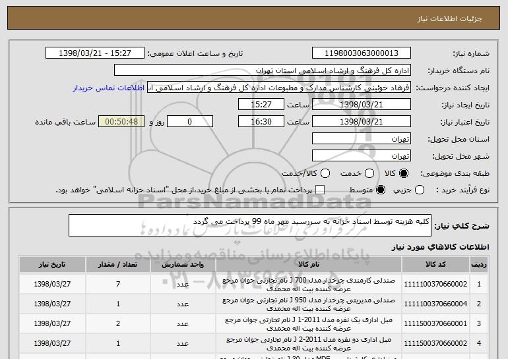Click the تعداد / مقدار column header
Image resolution: width=508 pixels, height=359 pixels.
click(x=118, y=265)
